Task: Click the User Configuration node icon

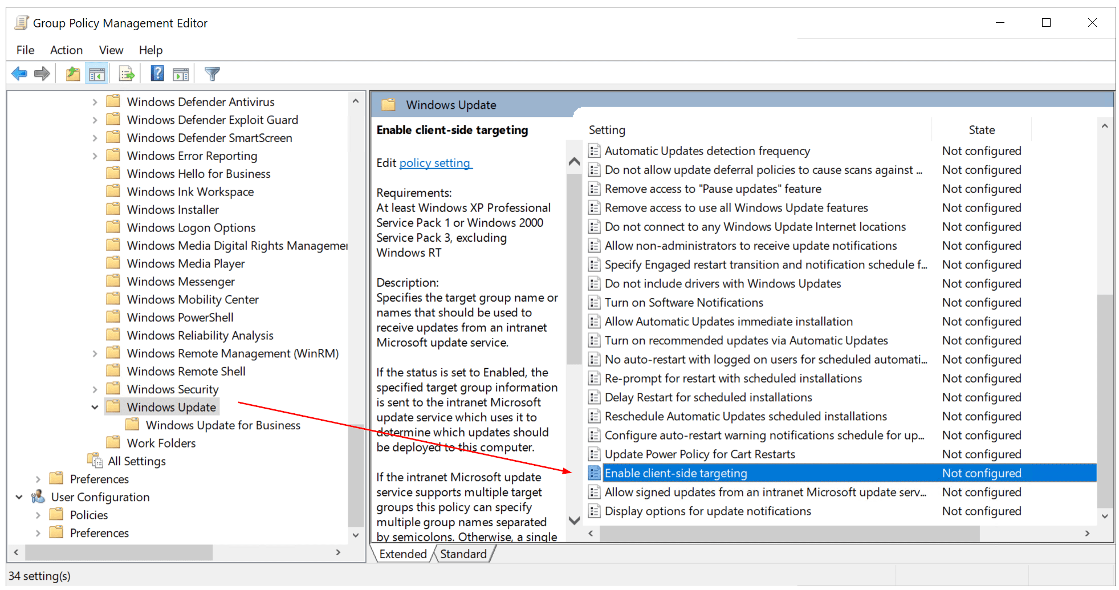Action: [38, 497]
